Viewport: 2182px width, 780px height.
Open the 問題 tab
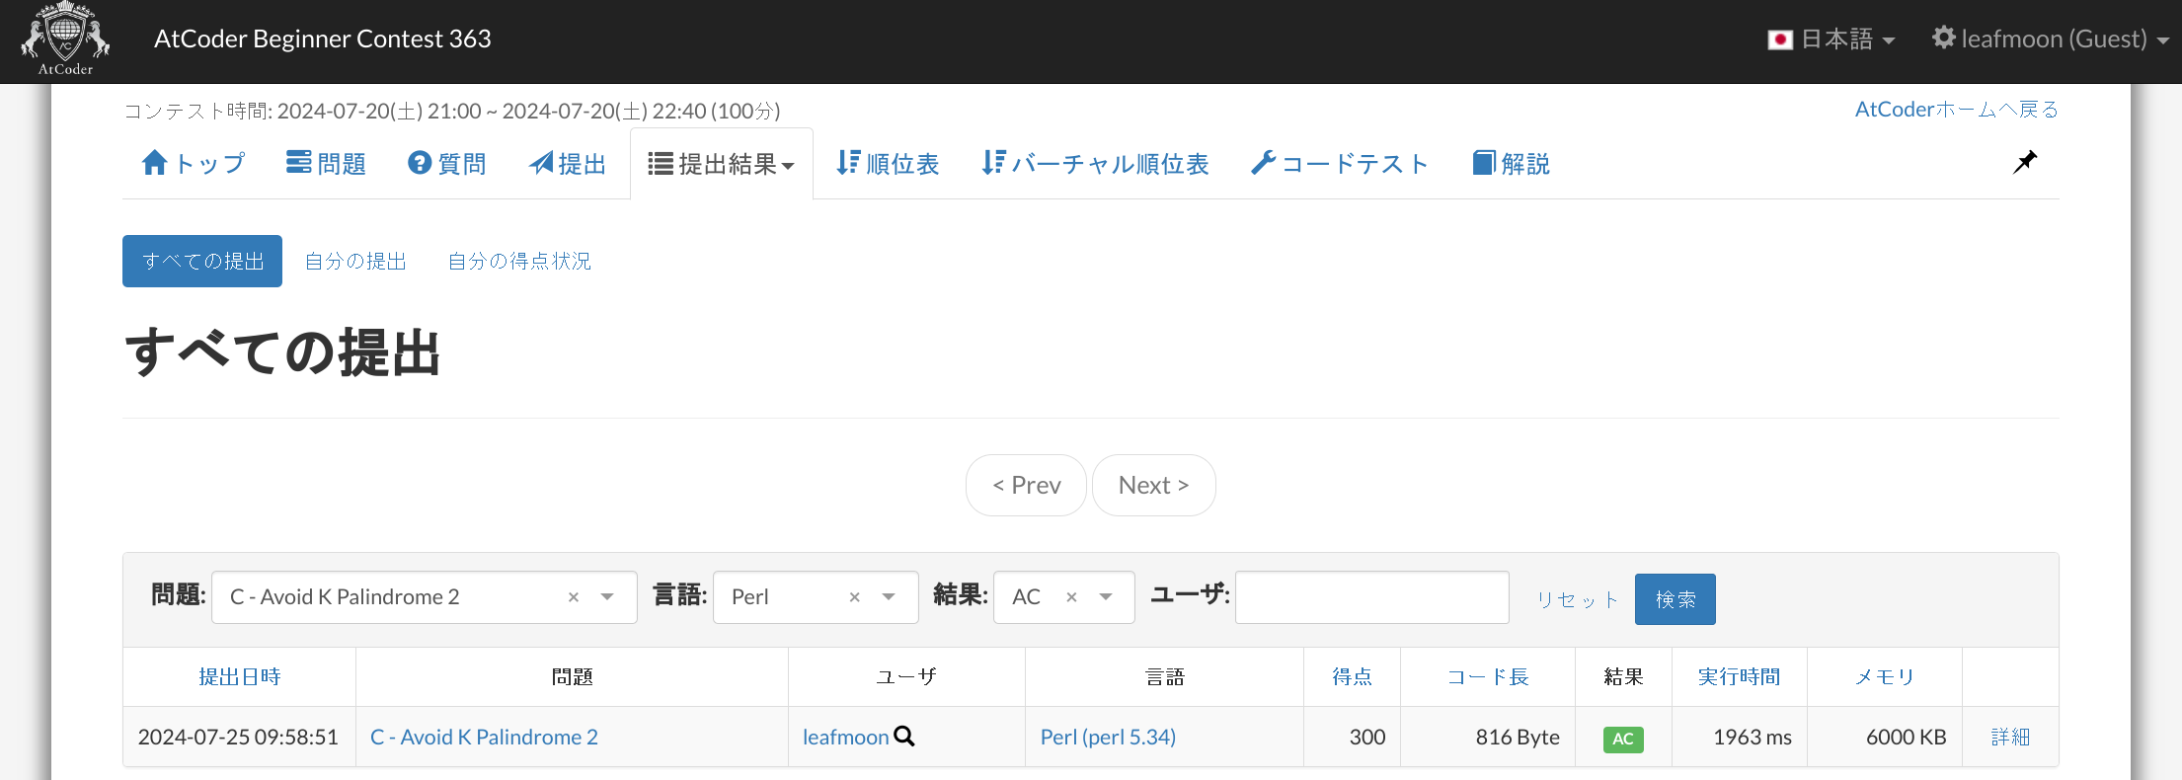coord(326,164)
